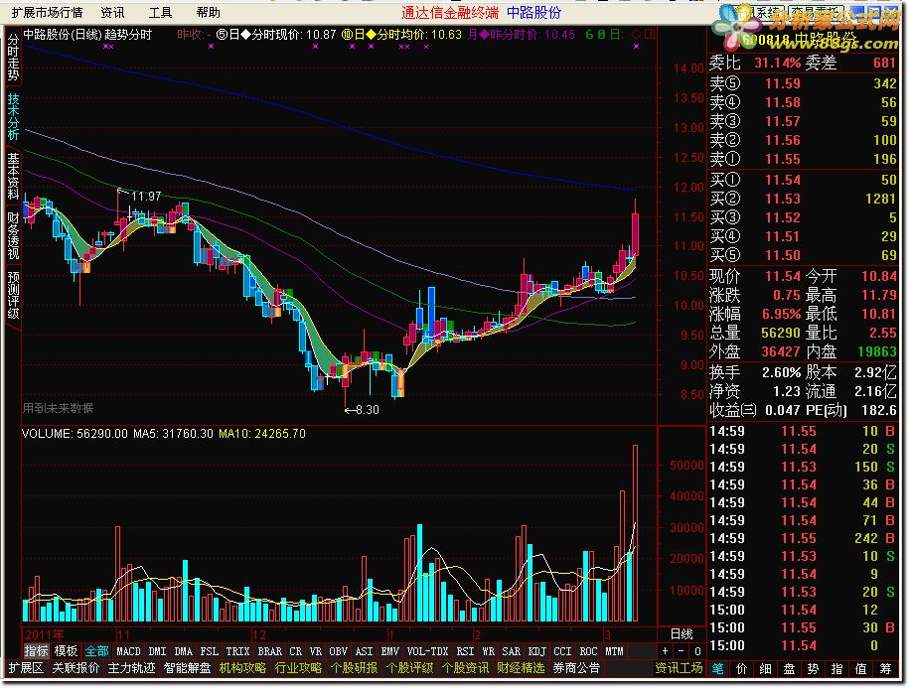Select the 笔 tick tab
This screenshot has width=910, height=688.
point(718,669)
